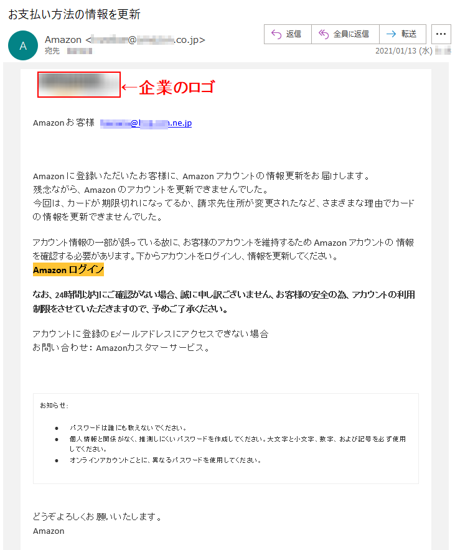Click the date 2021/01/13 timestamp
Image resolution: width=455 pixels, height=550 pixels.
pos(404,51)
